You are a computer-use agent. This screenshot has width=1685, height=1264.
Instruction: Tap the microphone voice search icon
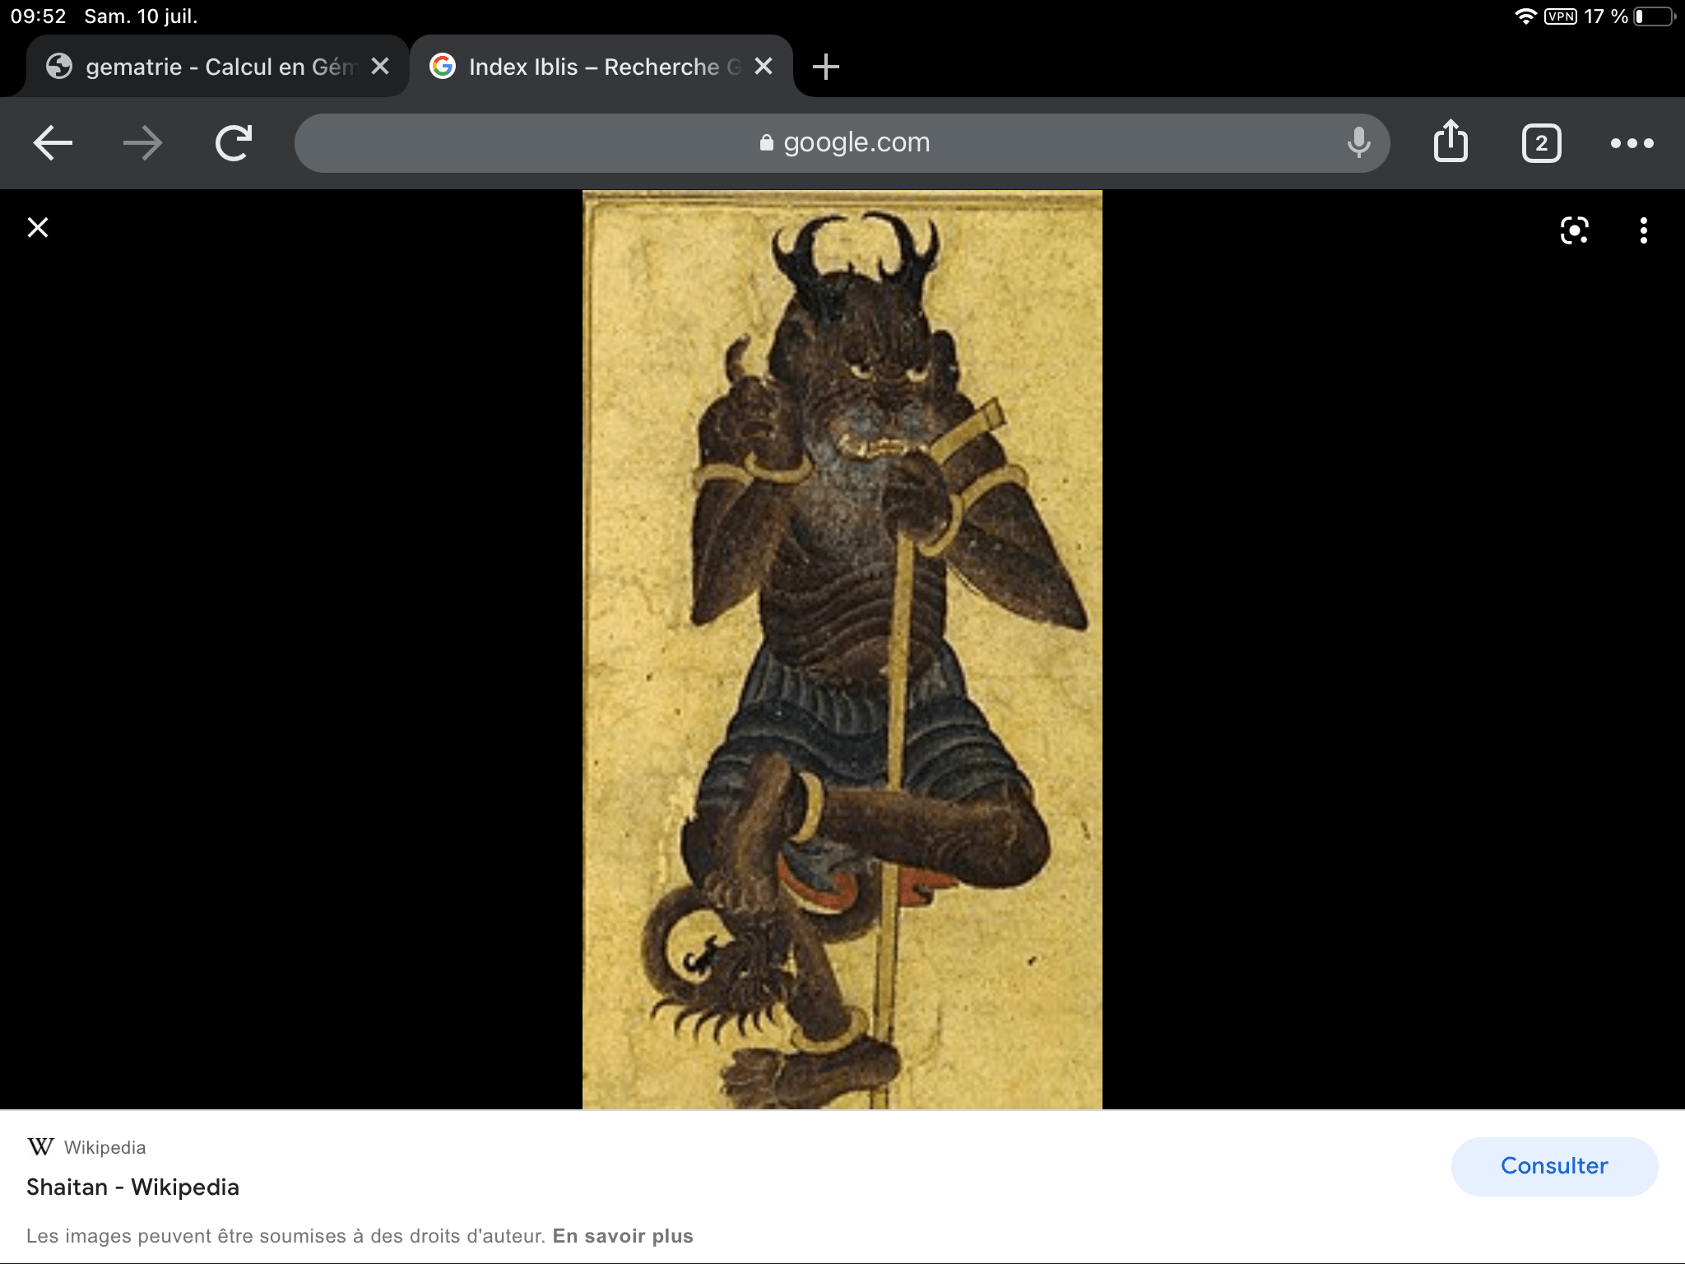point(1358,142)
